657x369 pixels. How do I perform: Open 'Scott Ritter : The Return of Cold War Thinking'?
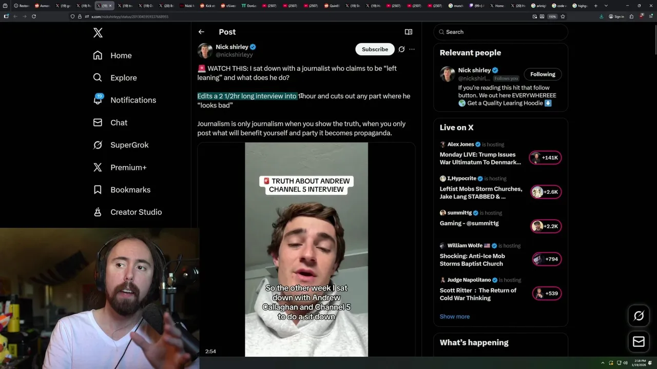coord(478,294)
